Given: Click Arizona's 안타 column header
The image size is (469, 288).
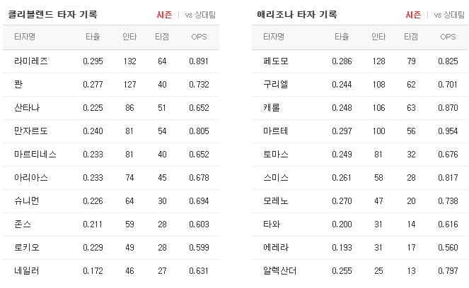Looking at the screenshot, I should click(x=378, y=37).
